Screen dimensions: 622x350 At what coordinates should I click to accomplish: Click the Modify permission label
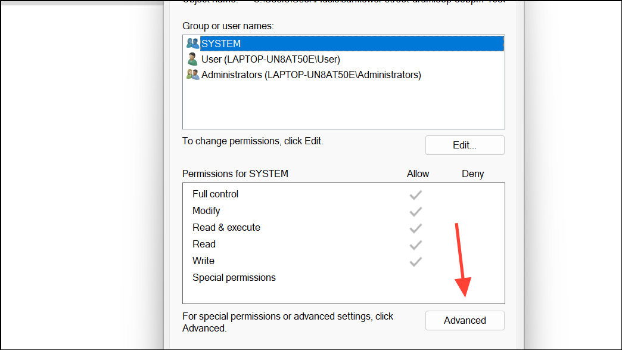(206, 211)
